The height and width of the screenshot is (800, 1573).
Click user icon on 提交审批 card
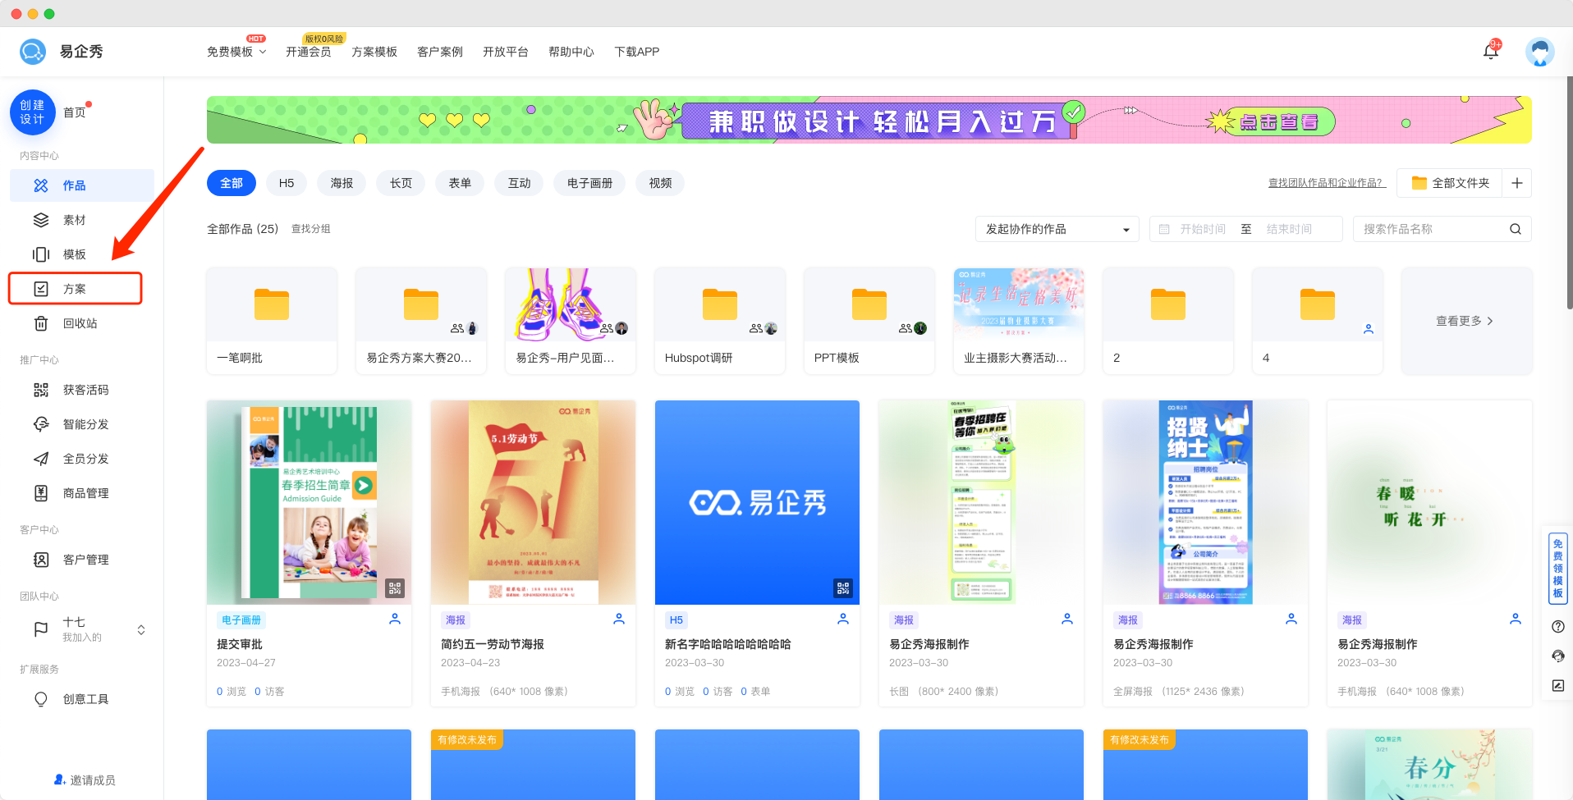click(395, 619)
